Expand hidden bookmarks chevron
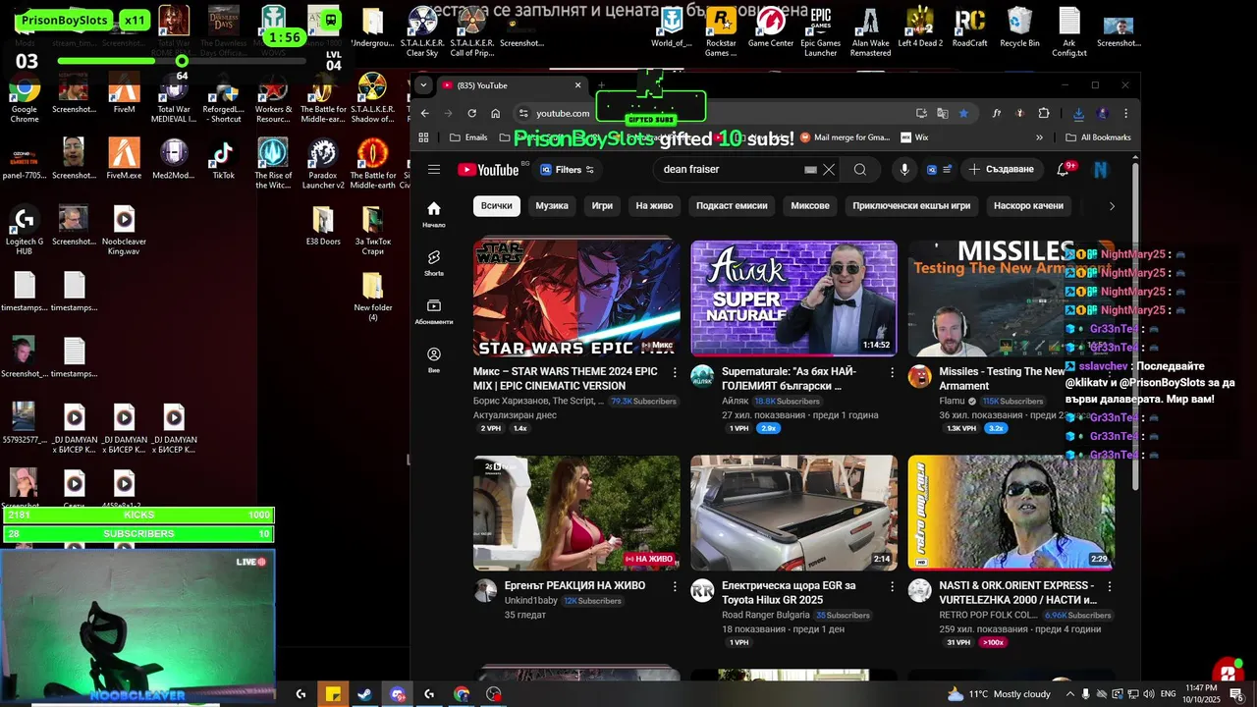1257x707 pixels. point(1039,137)
